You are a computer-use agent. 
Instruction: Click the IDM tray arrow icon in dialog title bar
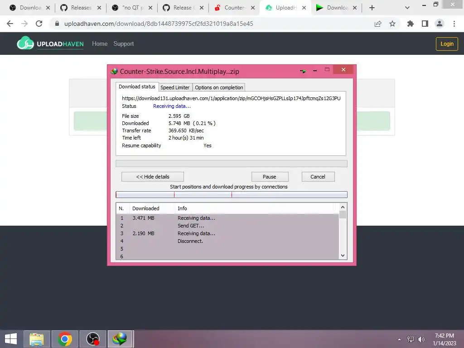point(303,71)
